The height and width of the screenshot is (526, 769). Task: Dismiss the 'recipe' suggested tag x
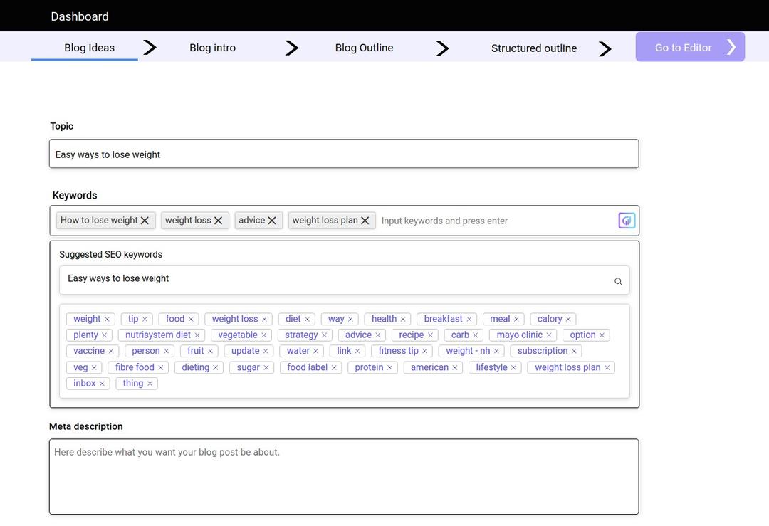429,335
